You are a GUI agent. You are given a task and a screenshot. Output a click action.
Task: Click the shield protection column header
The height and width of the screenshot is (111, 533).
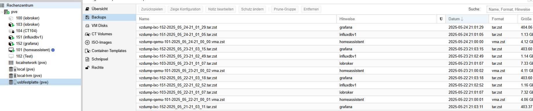[x=441, y=19]
